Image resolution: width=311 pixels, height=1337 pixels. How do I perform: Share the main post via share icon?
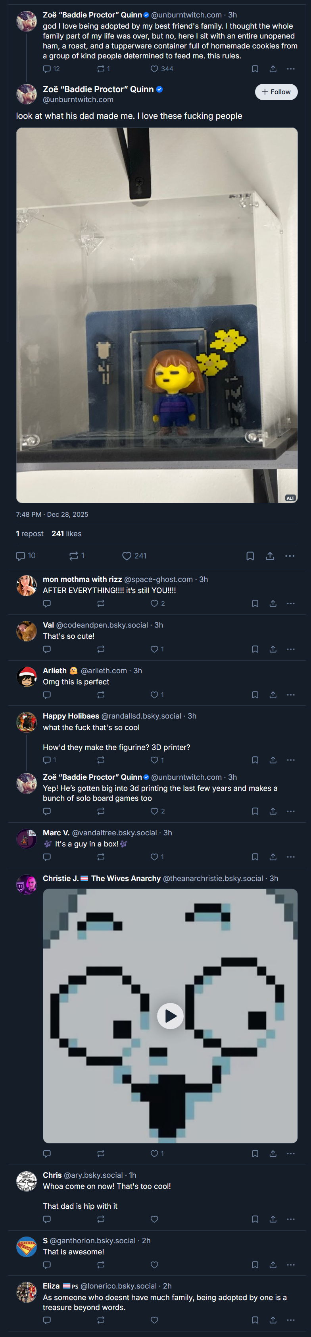(x=270, y=556)
